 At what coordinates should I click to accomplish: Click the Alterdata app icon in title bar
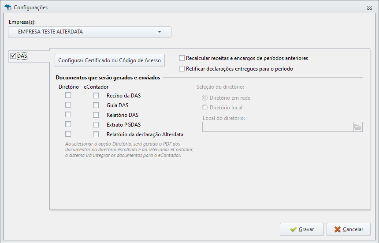[x=8, y=7]
